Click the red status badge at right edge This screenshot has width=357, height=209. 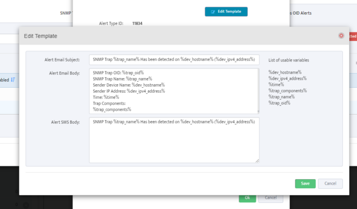(352, 37)
